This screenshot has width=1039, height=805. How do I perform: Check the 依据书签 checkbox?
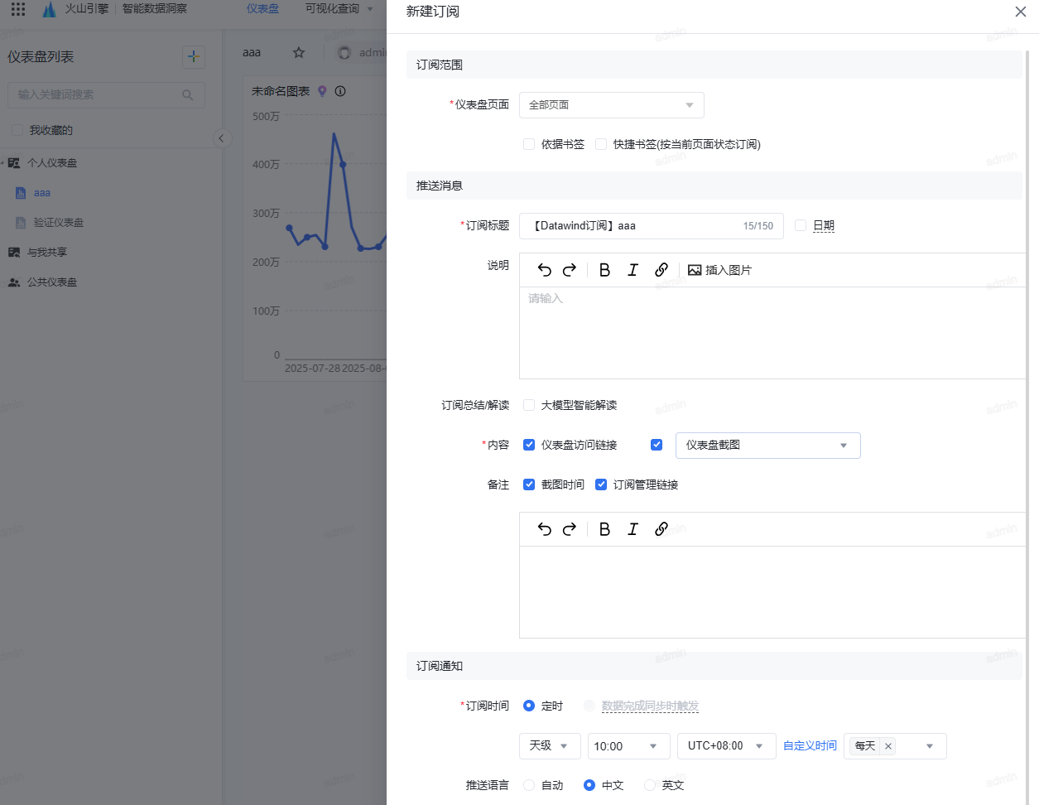coord(529,144)
